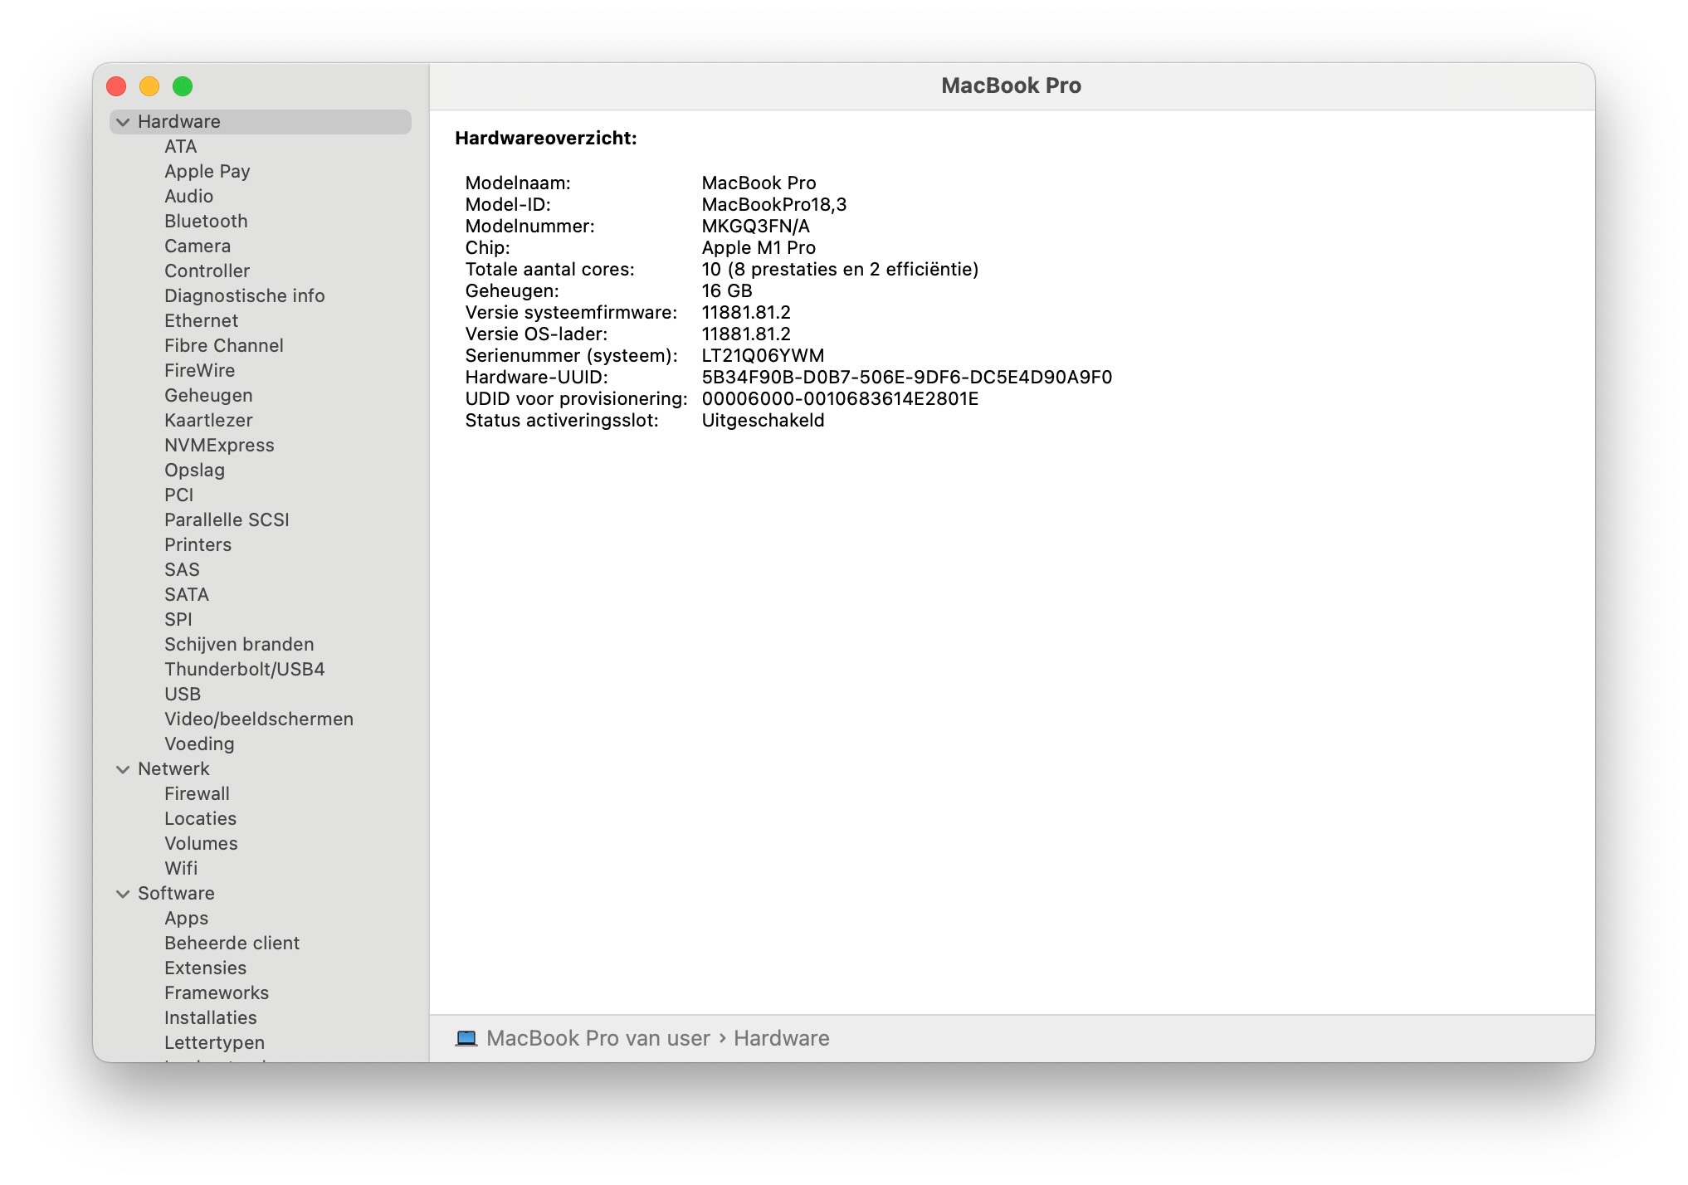Open the Voeding sidebar item
1688x1185 pixels.
coord(199,744)
